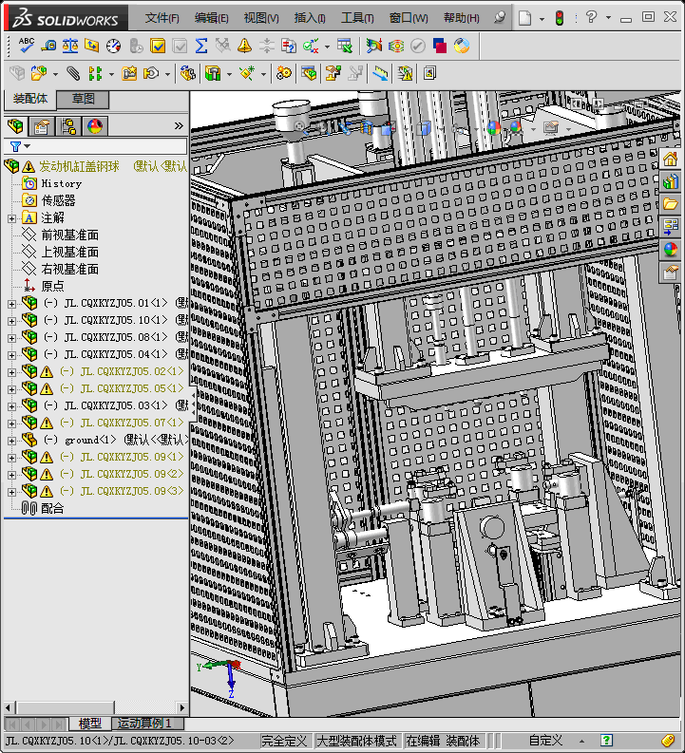Screen dimensions: 685x753
Task: Click the Assembly Features icon
Action: coord(212,73)
